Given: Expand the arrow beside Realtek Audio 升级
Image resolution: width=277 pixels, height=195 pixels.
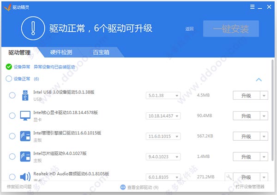Looking at the screenshot, I should coord(264,177).
